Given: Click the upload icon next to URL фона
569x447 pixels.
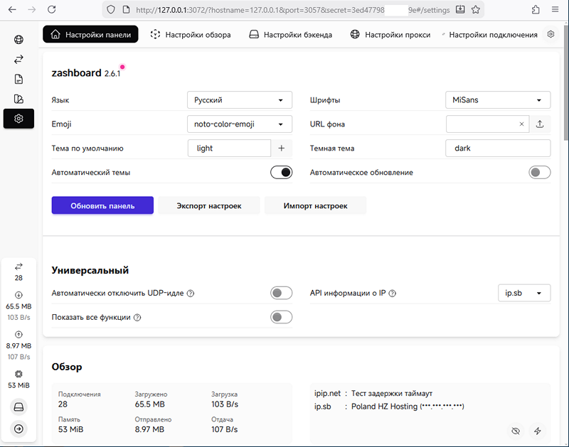Looking at the screenshot, I should tap(540, 124).
